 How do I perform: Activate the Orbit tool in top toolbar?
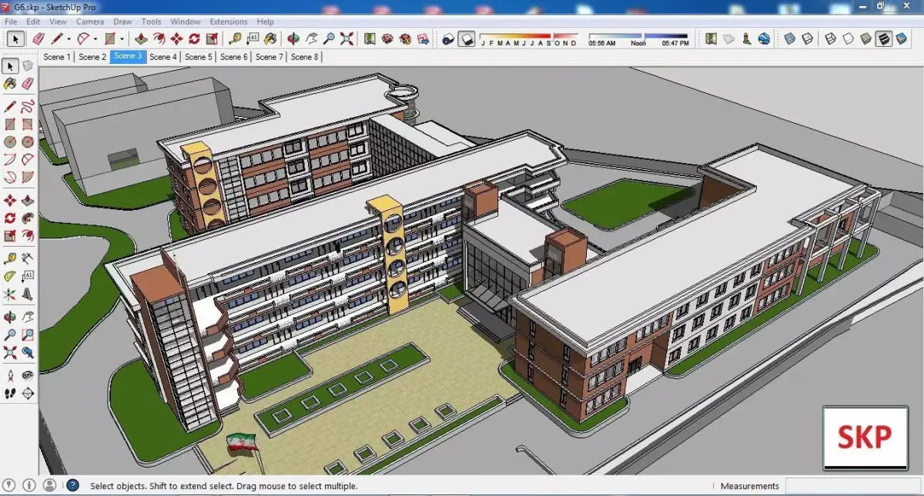[293, 38]
